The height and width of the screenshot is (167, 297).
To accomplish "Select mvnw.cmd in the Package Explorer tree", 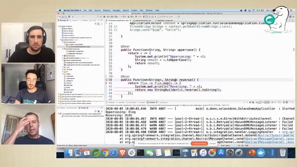I will [70, 90].
